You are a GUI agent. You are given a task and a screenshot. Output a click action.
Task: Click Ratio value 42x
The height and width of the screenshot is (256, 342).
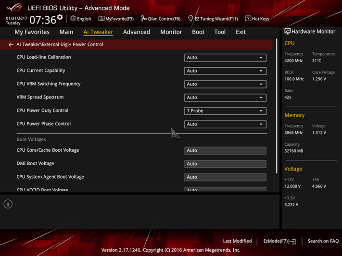(x=288, y=98)
